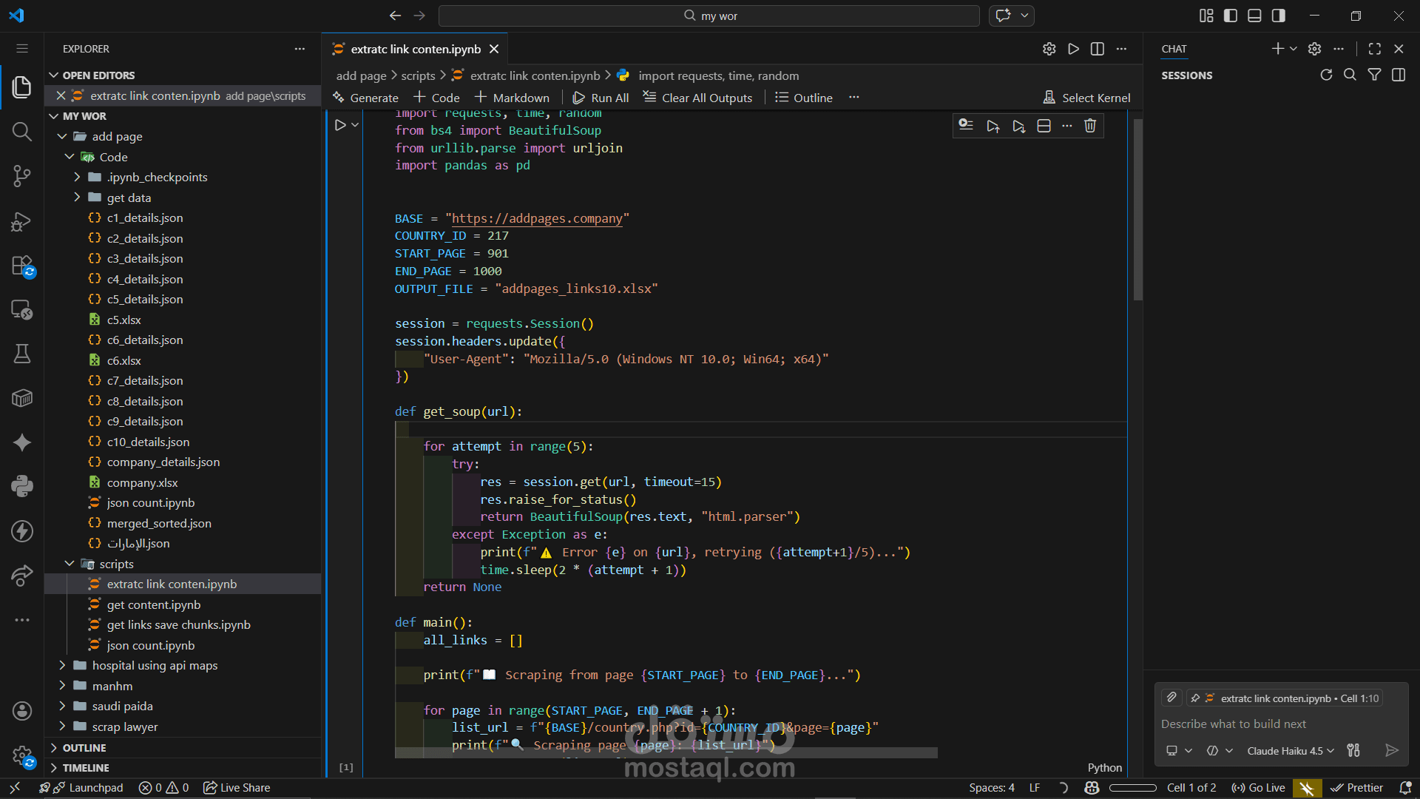Collapse the scripts folder
This screenshot has width=1420, height=799.
[x=70, y=564]
